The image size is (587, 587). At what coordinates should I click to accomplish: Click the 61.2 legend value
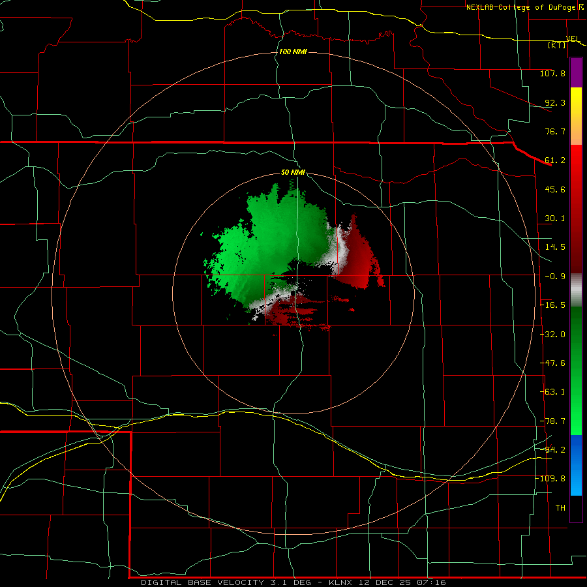(x=555, y=160)
